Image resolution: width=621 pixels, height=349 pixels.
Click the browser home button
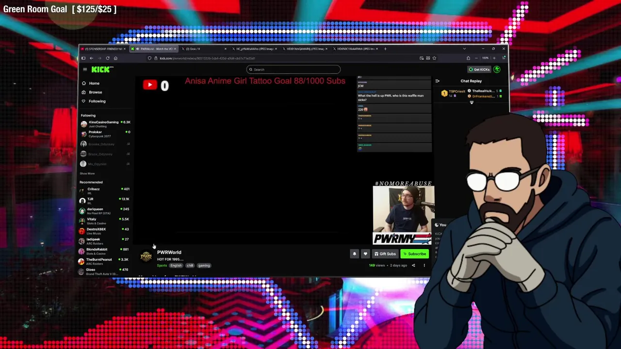[115, 58]
